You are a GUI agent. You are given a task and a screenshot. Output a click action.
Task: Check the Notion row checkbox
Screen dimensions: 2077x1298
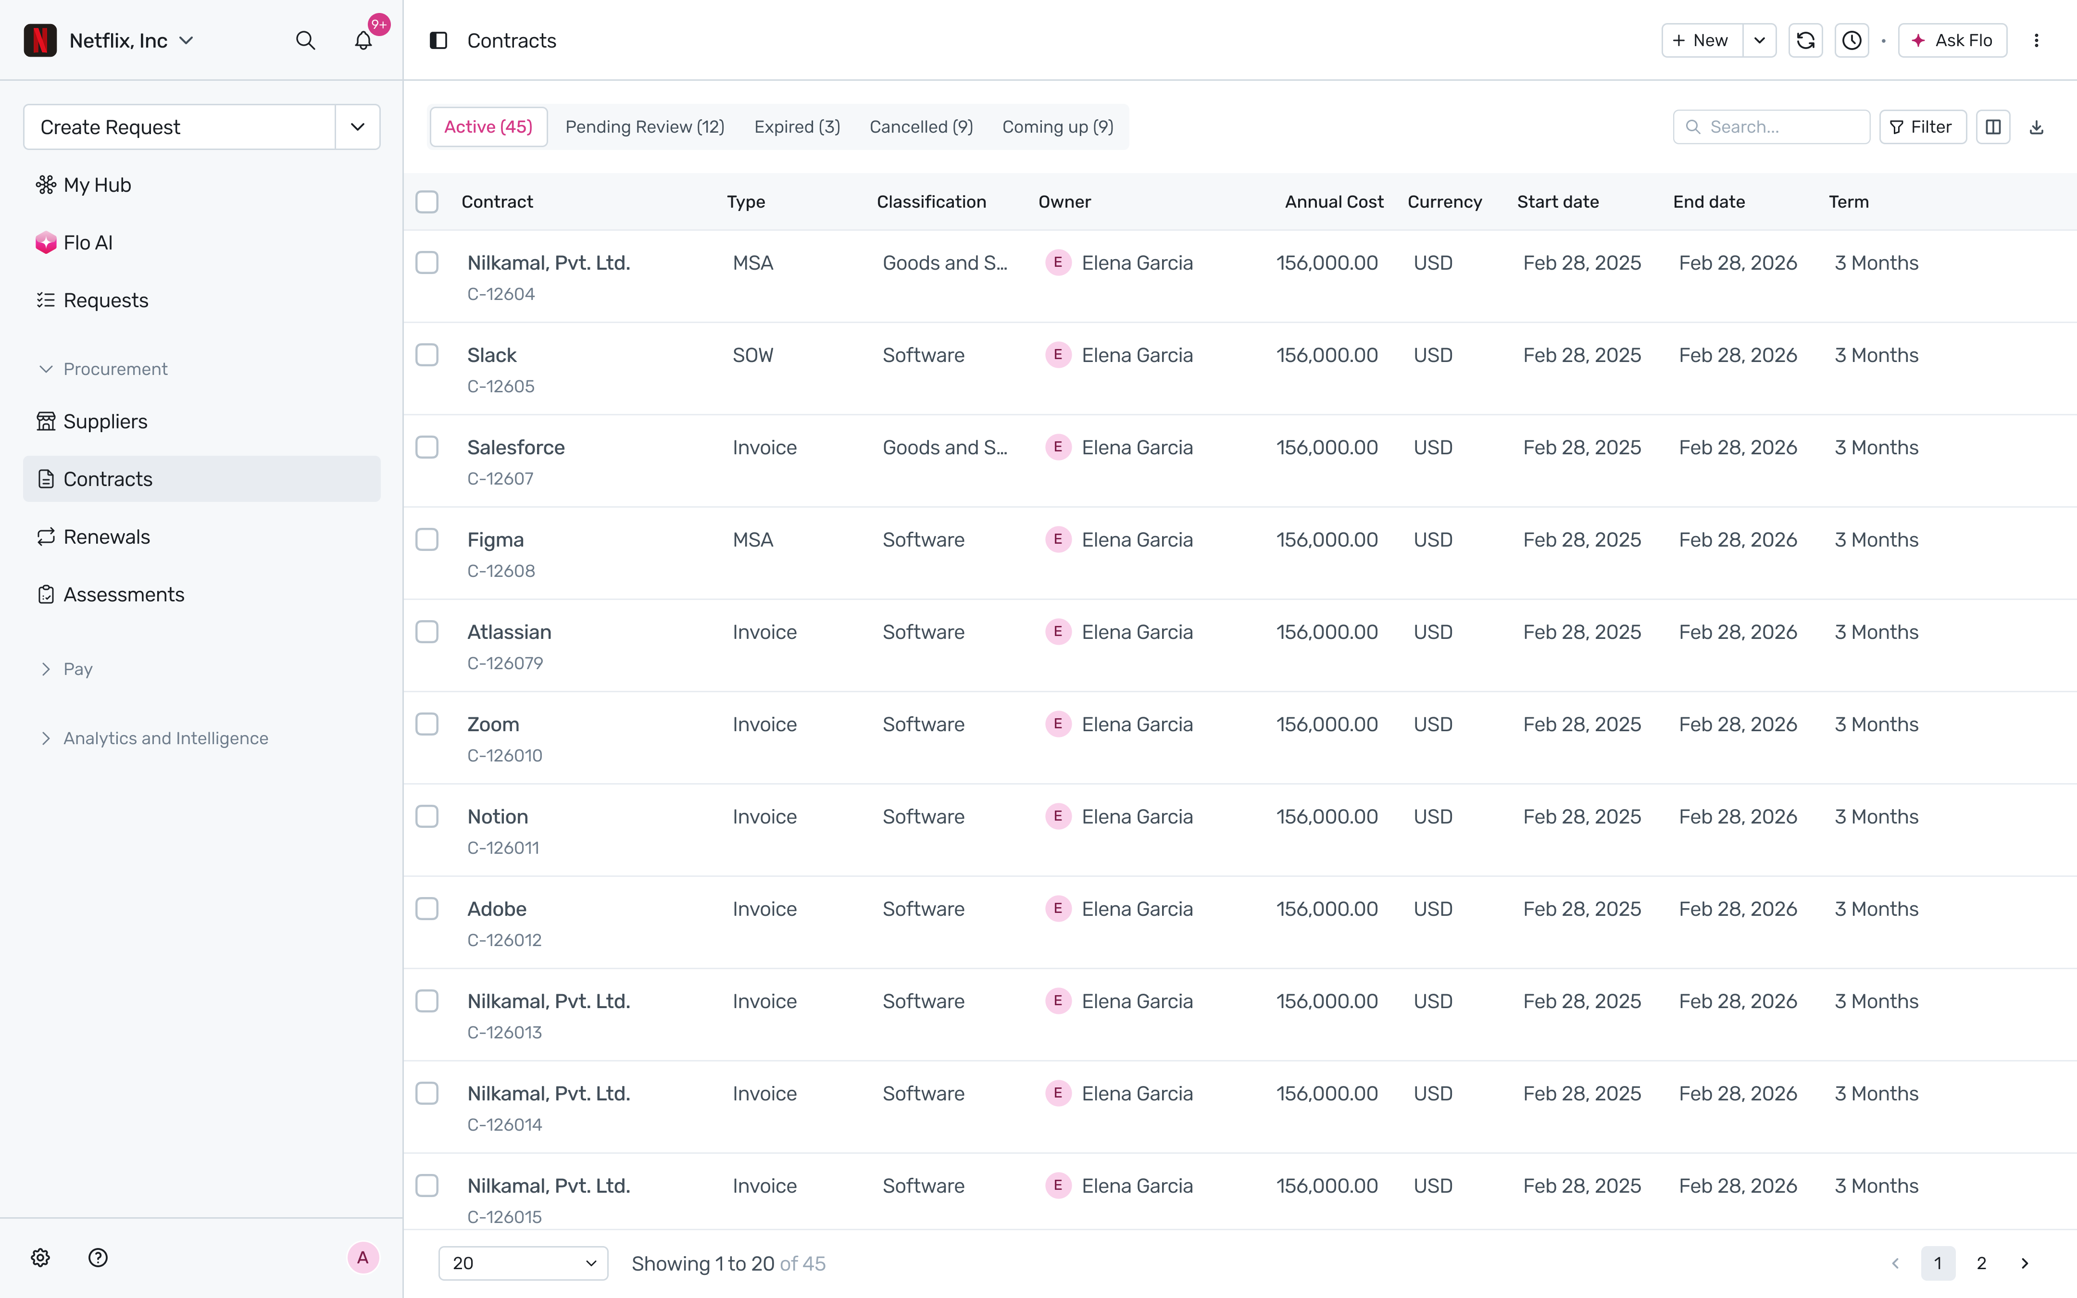coord(426,816)
